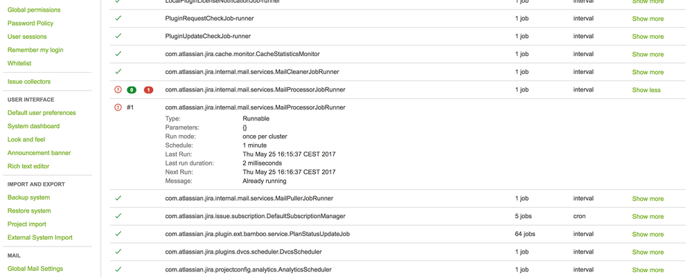
Task: Click checkmark next to CacheStatisticsMonitor
Action: click(118, 54)
